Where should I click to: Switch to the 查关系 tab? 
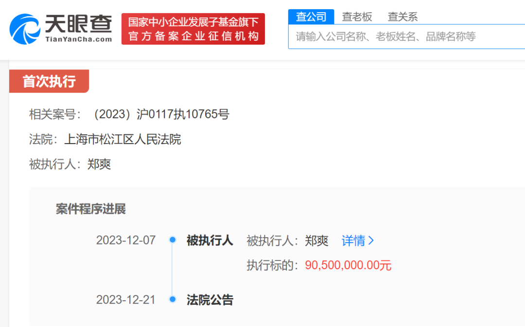[x=402, y=17]
